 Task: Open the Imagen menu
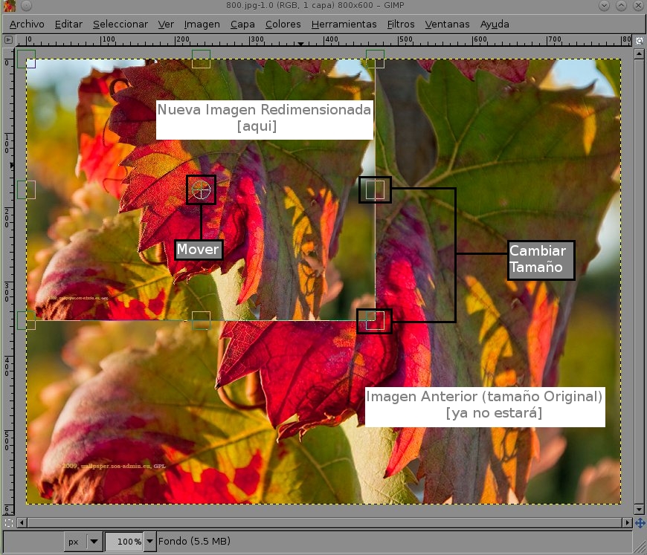(x=202, y=25)
